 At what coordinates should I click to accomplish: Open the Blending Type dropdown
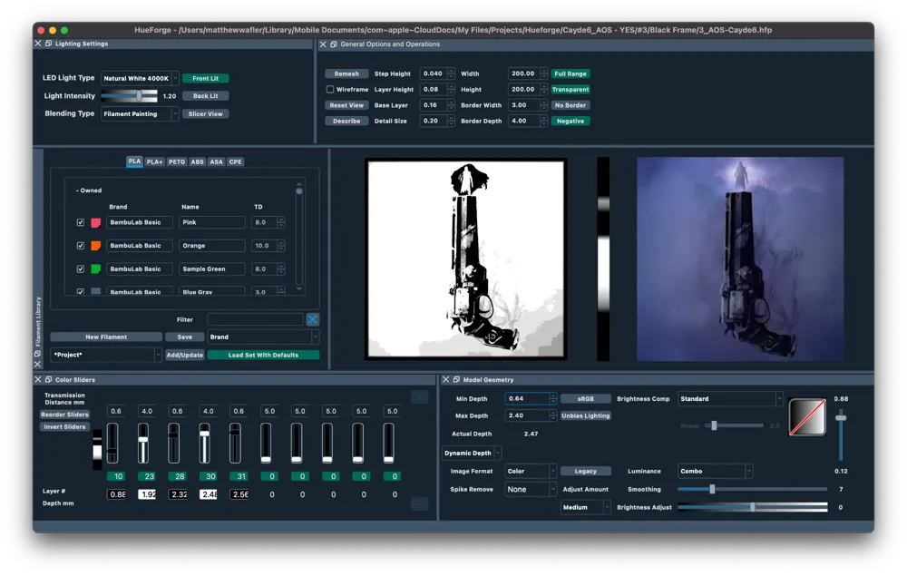click(x=140, y=114)
